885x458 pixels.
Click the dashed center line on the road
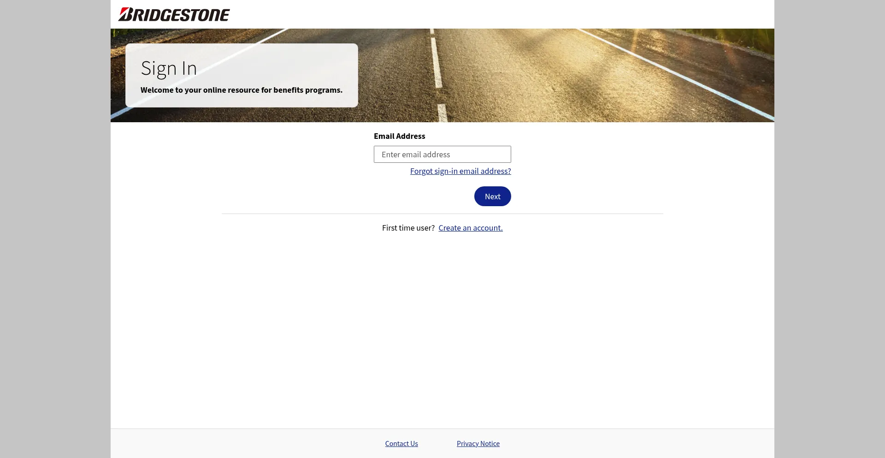pyautogui.click(x=436, y=65)
